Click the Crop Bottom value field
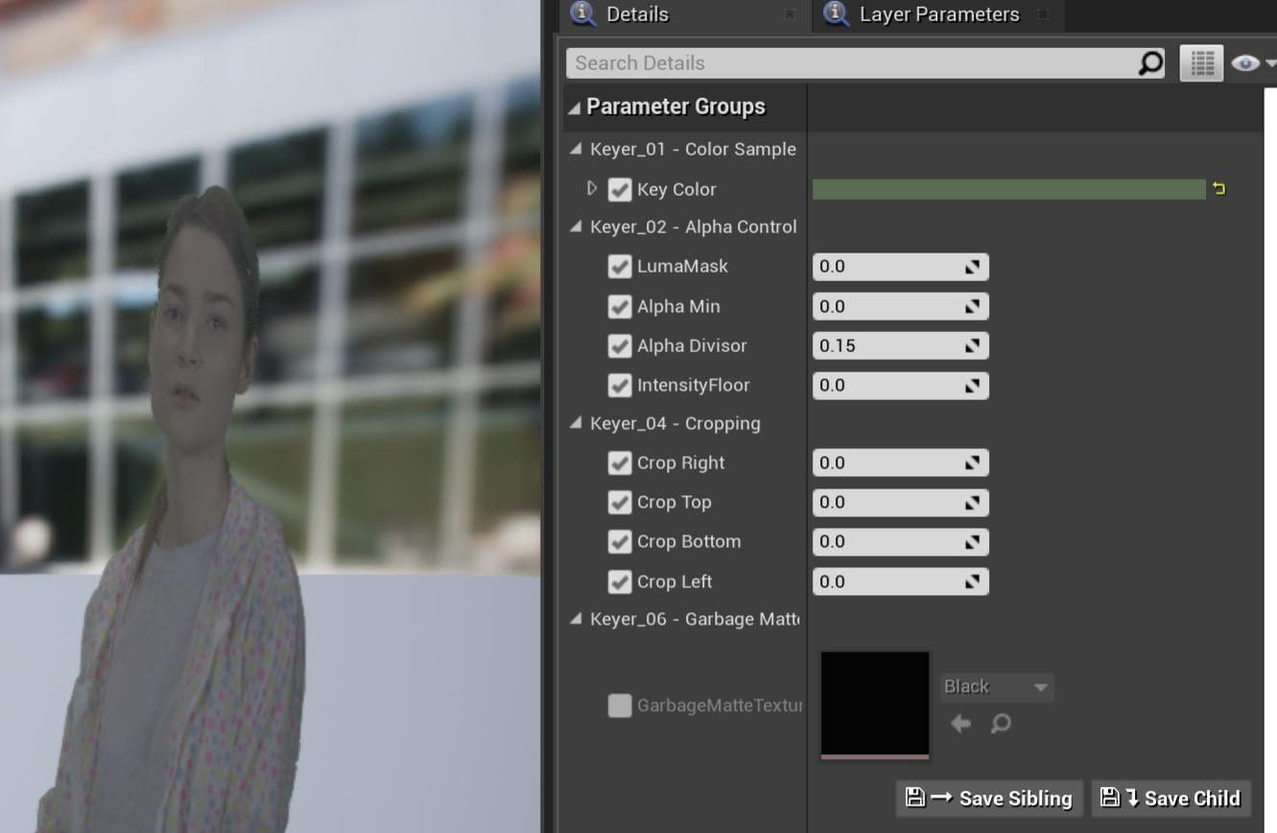 point(900,541)
